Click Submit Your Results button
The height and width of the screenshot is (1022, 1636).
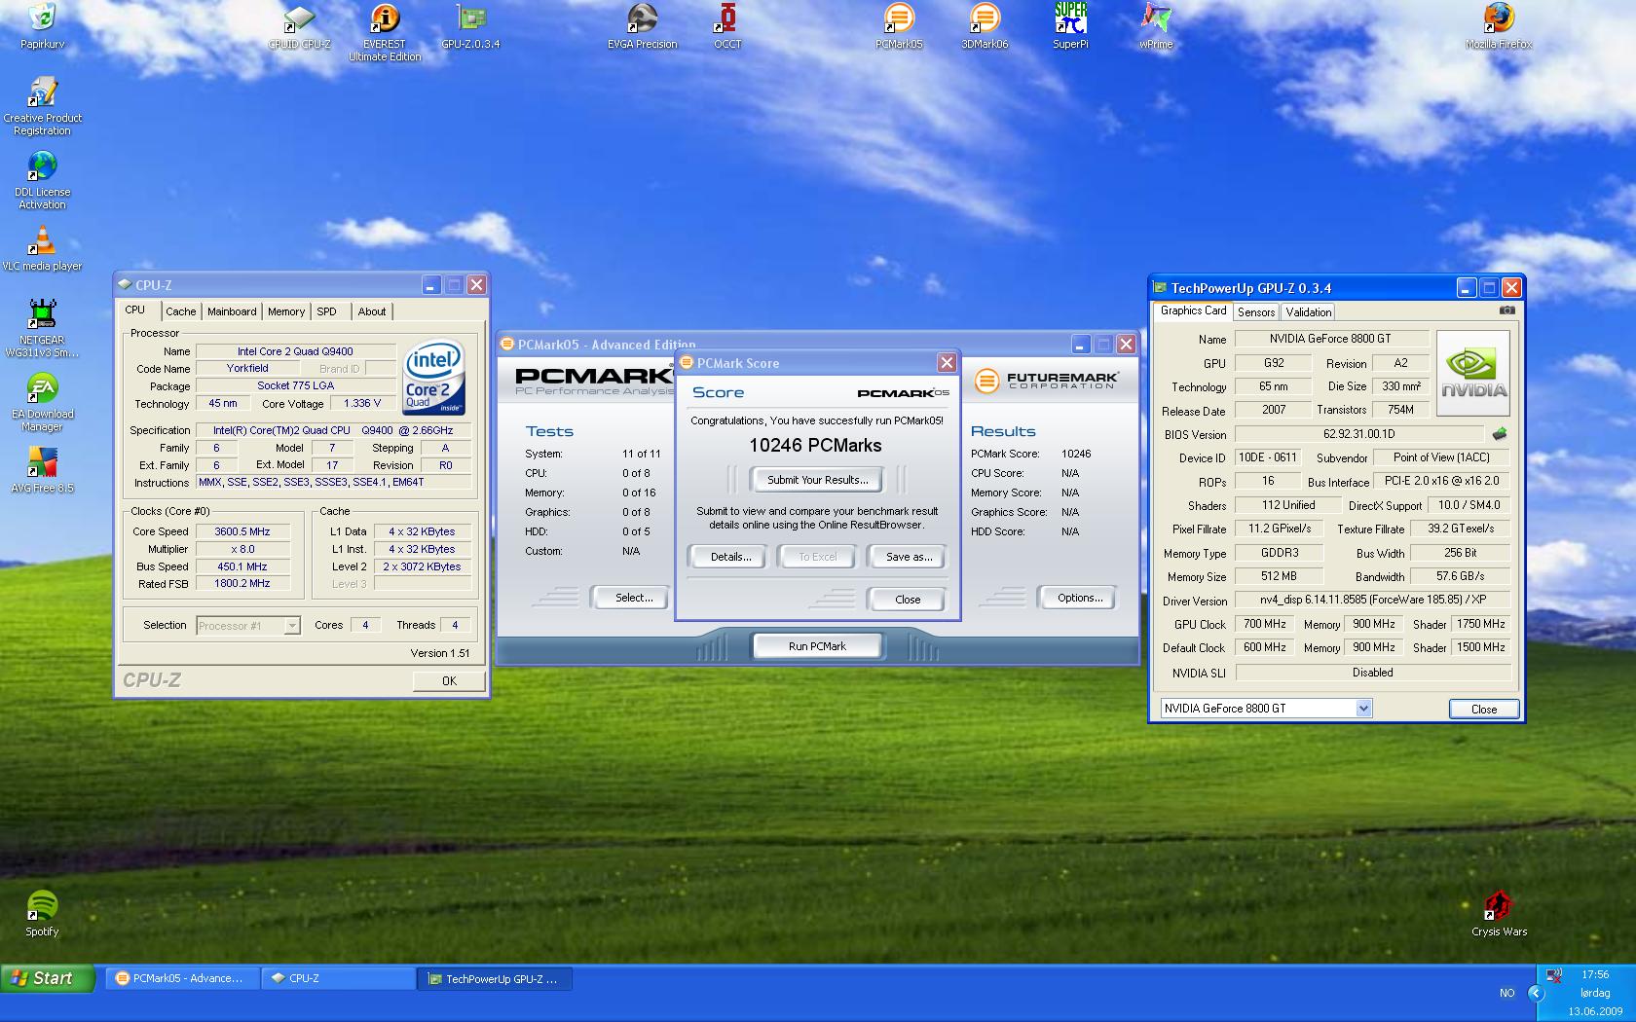point(817,480)
